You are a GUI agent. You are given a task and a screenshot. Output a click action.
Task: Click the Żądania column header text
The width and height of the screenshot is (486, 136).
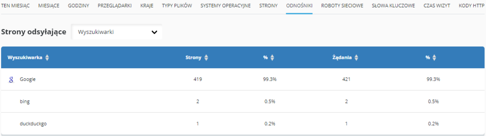(x=342, y=58)
